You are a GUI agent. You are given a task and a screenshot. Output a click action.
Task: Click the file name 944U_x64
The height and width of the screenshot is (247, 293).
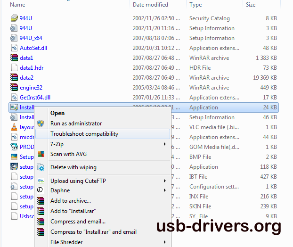31,38
